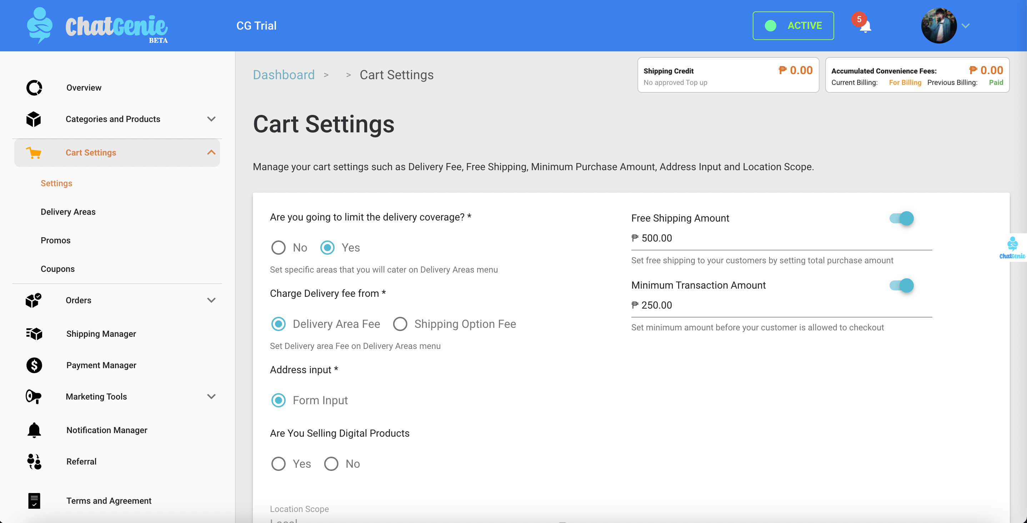Click the ACTIVE status button
1027x523 pixels.
coord(793,25)
